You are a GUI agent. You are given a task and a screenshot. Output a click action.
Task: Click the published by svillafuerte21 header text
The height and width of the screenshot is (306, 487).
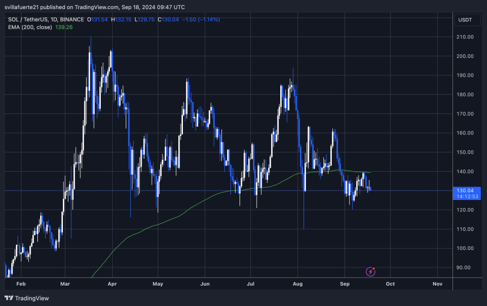click(95, 7)
